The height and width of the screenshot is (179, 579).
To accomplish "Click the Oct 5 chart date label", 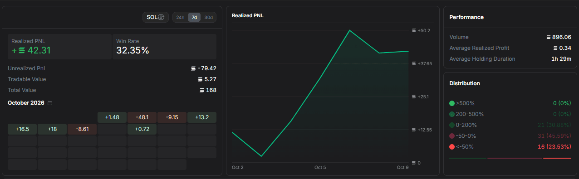I will (x=320, y=168).
